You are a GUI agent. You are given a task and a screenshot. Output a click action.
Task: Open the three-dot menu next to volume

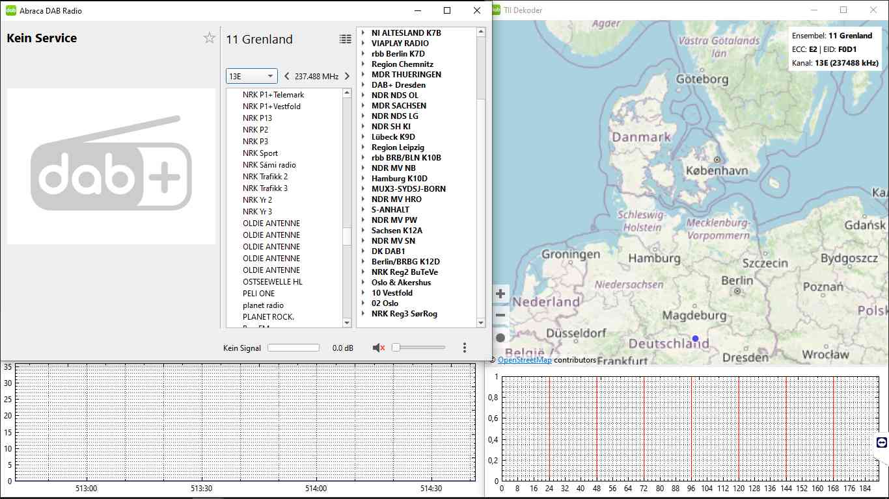coord(464,348)
